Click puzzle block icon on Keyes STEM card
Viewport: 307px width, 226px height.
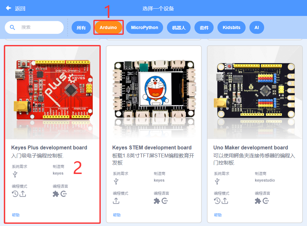coord(157,201)
